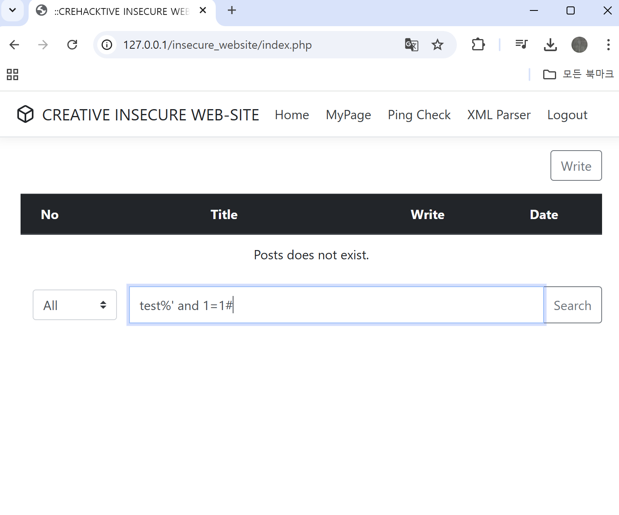Viewport: 619px width, 515px height.
Task: Select the CREHACKTIVE INSECURE WEB tab
Action: pyautogui.click(x=121, y=11)
